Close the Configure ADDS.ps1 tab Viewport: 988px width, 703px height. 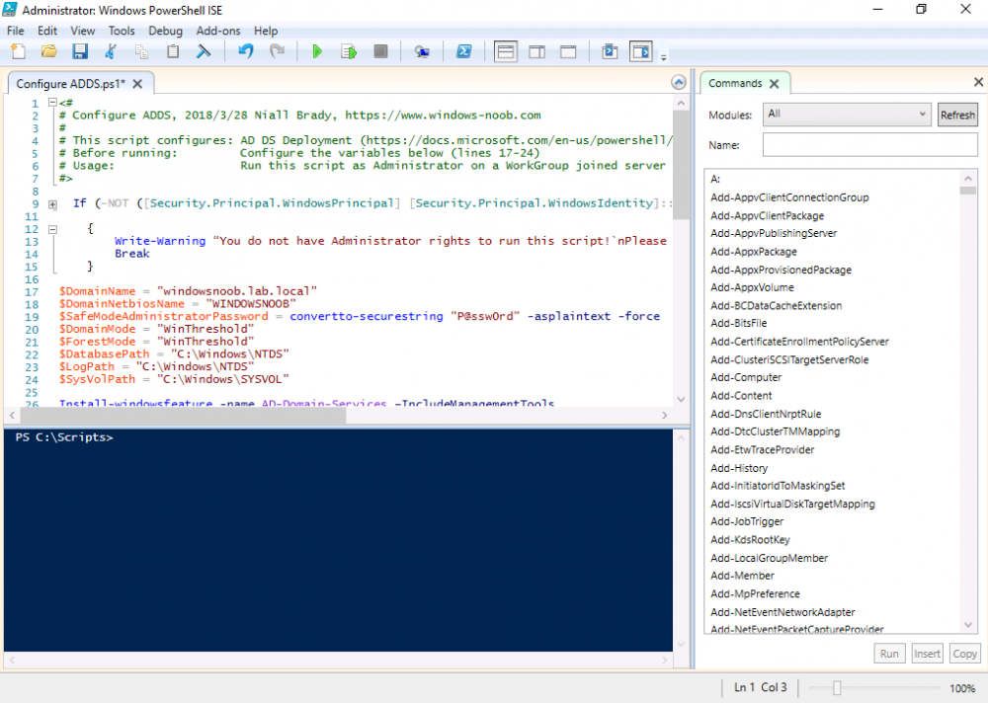click(137, 84)
